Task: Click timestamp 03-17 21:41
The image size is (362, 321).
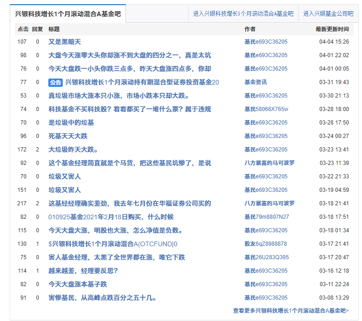Action: tap(334, 244)
